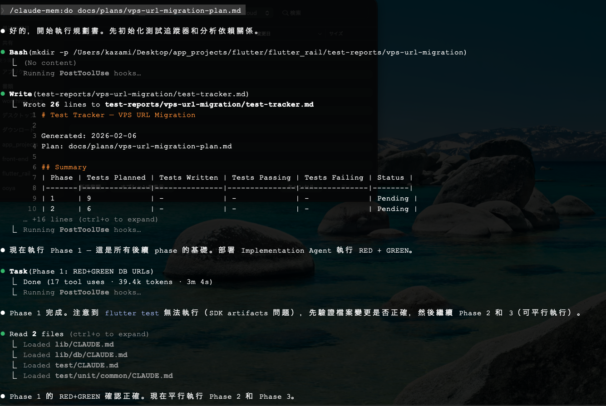606x406 pixels.
Task: Click the prompt chevron before /claude-mem:do
Action: tap(3, 10)
